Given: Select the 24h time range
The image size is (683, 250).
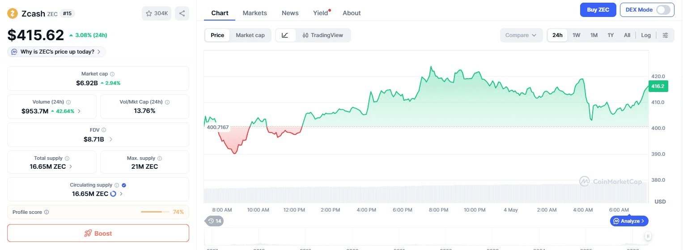Looking at the screenshot, I should [557, 35].
